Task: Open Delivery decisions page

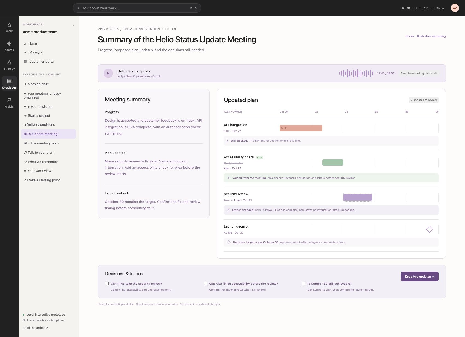Action: [49, 125]
